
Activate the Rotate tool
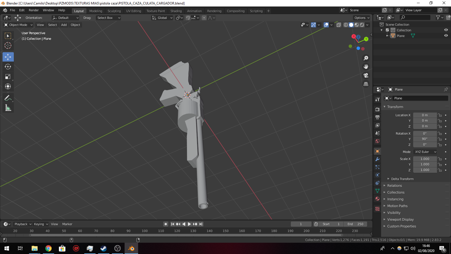point(8,67)
